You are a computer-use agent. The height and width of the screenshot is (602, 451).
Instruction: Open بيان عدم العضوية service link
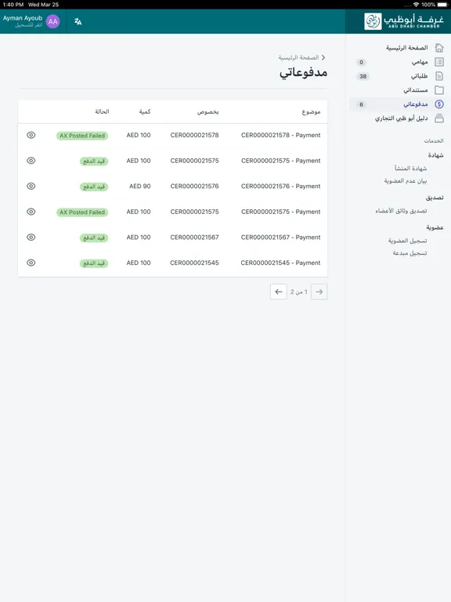tap(406, 181)
